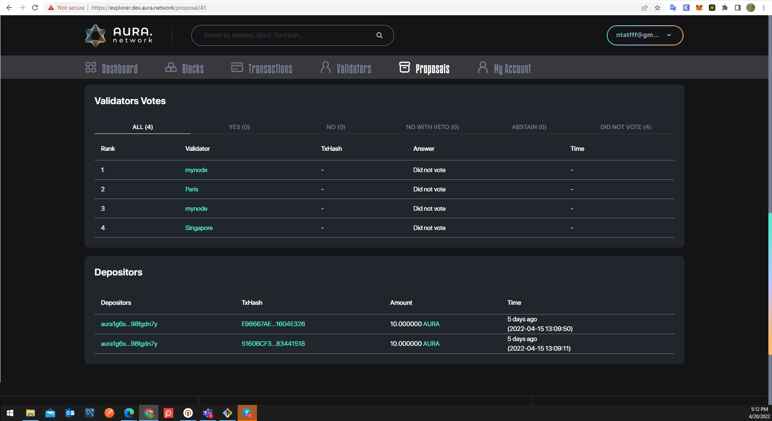Switch to the YES (0) tab
The image size is (772, 421).
click(x=239, y=127)
